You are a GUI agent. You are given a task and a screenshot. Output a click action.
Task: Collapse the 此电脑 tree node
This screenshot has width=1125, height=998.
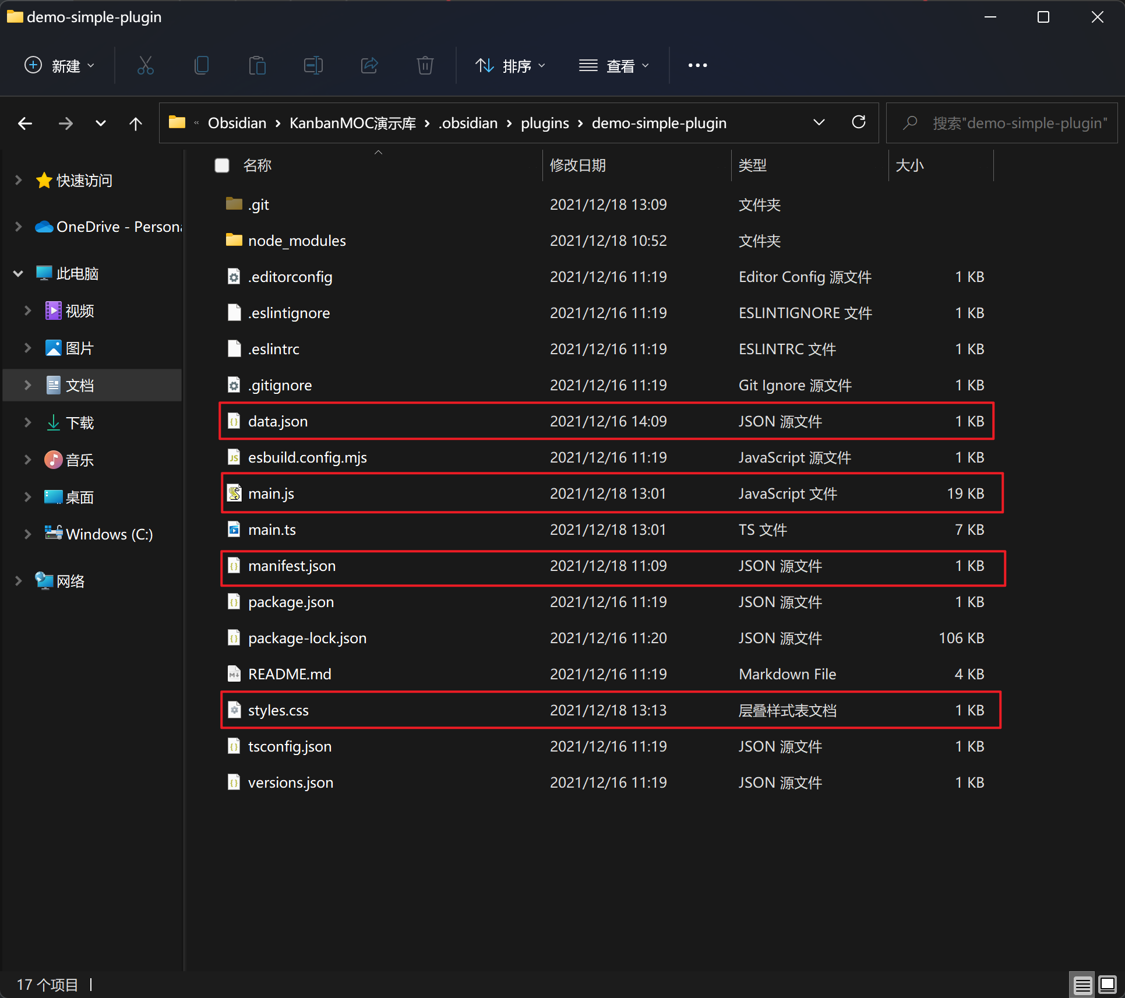click(18, 273)
